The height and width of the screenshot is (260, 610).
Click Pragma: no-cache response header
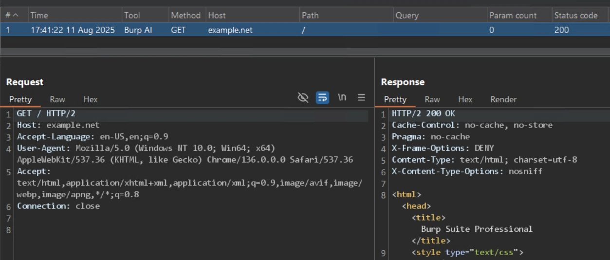tap(431, 137)
